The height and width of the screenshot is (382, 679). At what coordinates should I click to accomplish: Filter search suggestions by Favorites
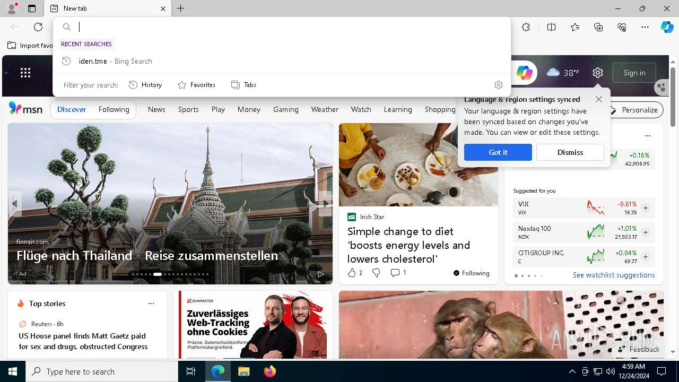tap(196, 85)
